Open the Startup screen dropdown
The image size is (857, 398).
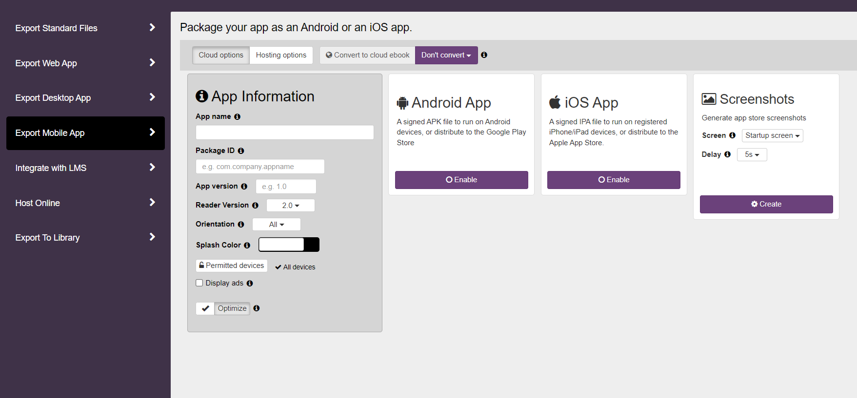click(772, 135)
